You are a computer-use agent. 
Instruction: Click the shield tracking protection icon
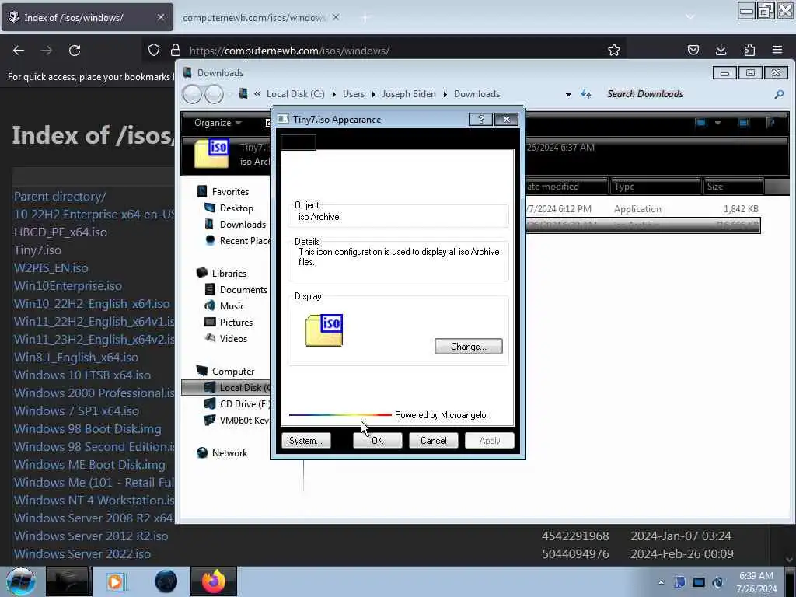tap(154, 50)
